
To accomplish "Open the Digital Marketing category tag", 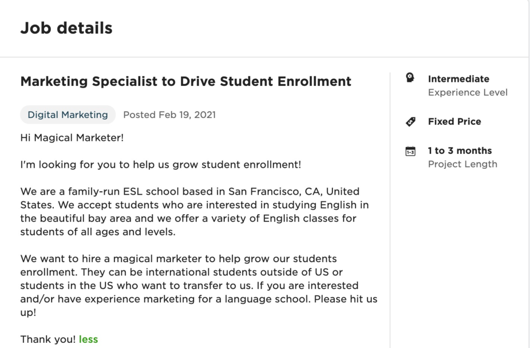I will click(68, 115).
